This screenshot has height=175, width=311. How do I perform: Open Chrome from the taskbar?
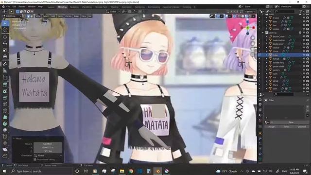tap(131, 171)
